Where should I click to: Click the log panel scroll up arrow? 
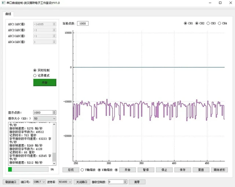(54, 124)
